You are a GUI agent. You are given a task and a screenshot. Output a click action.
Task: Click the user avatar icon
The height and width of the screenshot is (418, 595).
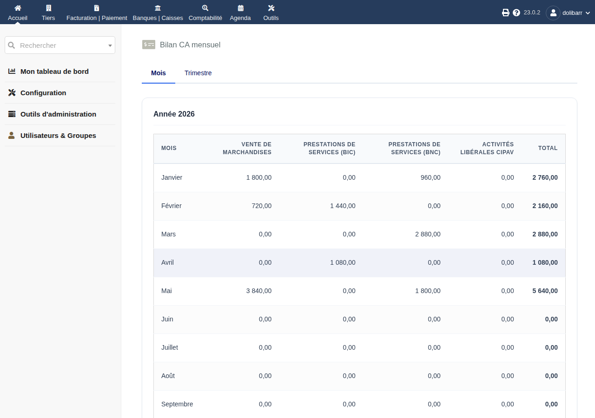[553, 13]
